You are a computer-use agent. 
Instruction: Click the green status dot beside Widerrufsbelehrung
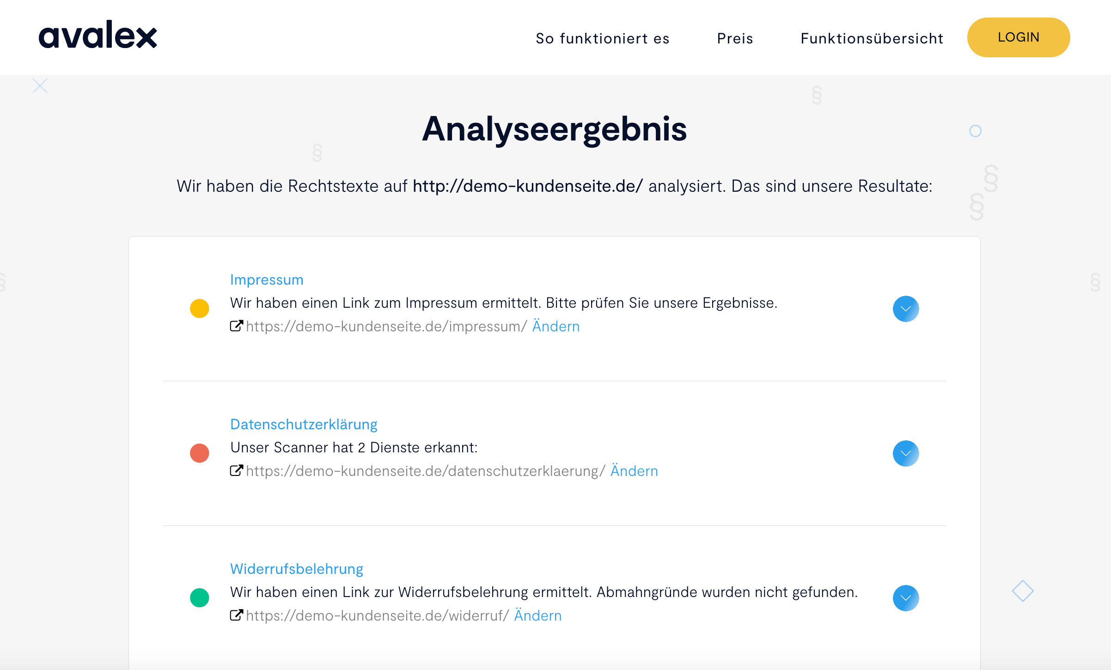click(200, 597)
